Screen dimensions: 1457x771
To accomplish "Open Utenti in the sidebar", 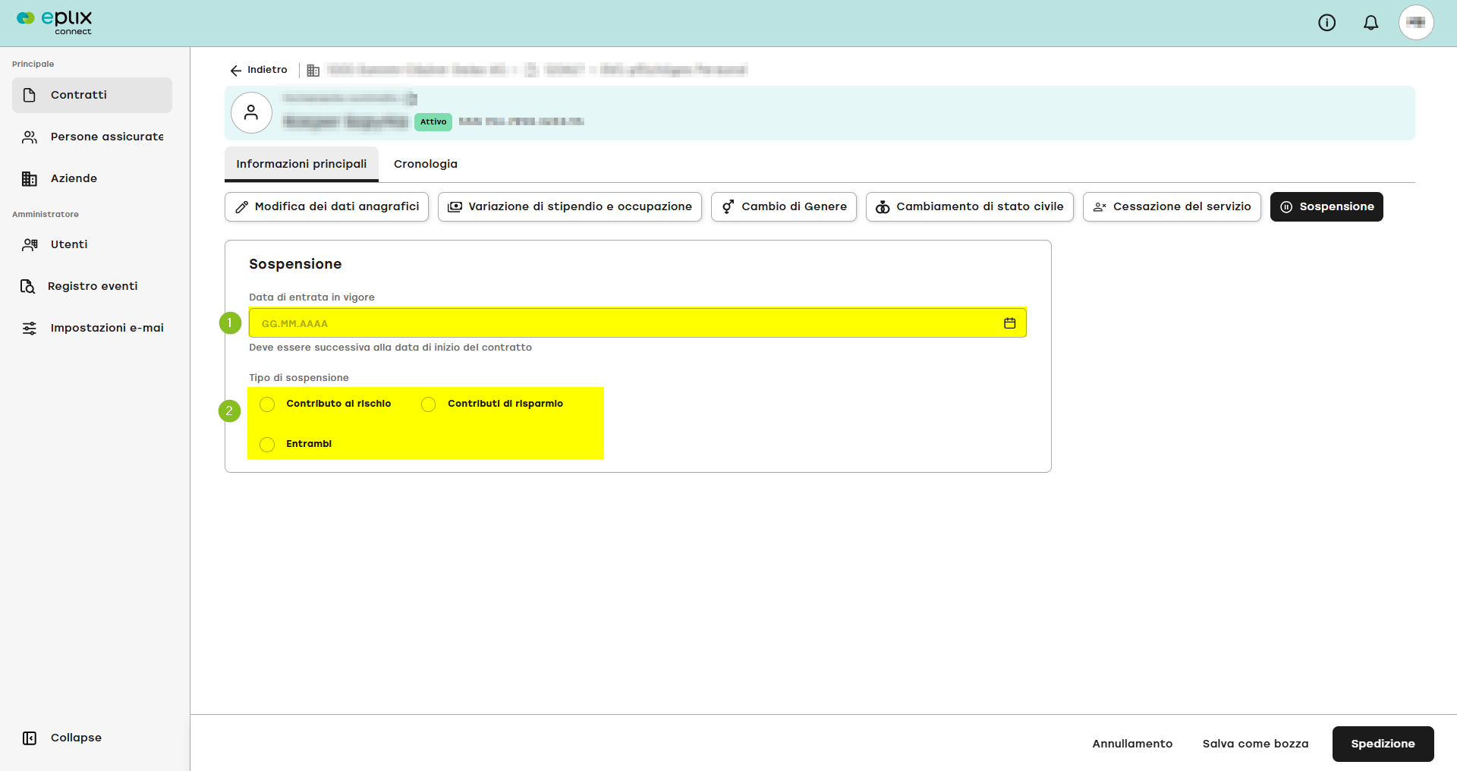I will tap(92, 244).
